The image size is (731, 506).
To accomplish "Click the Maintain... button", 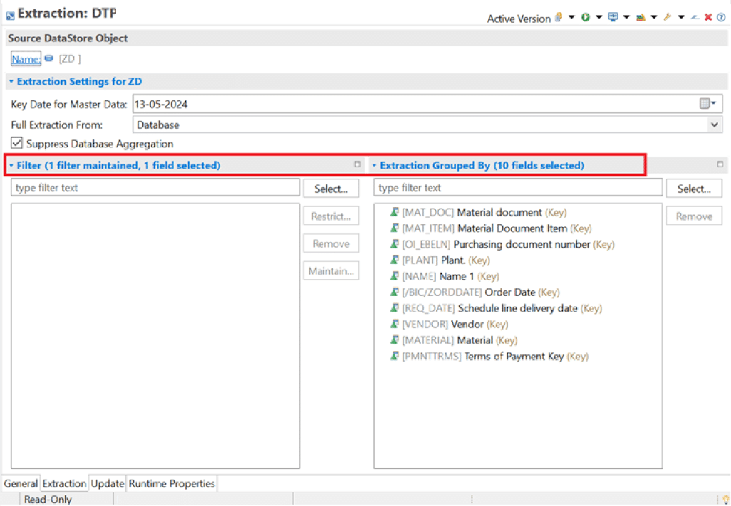I will click(x=331, y=271).
